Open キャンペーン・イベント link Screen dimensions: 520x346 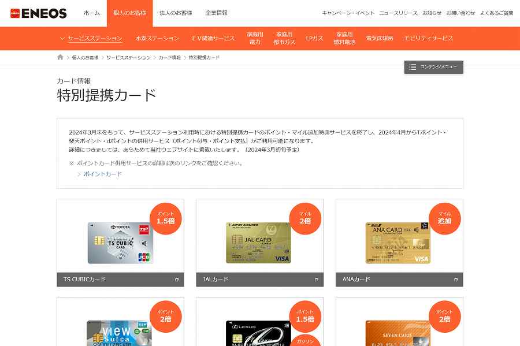tap(348, 13)
